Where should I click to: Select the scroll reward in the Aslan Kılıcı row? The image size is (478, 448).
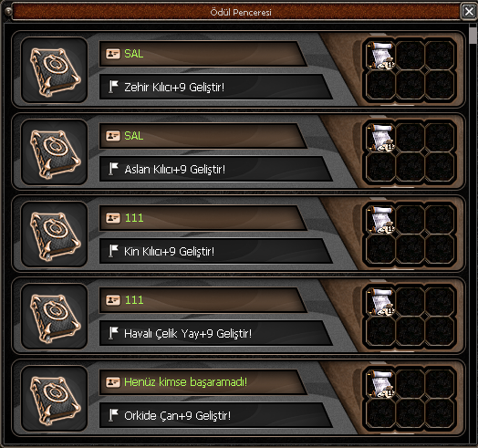(380, 137)
